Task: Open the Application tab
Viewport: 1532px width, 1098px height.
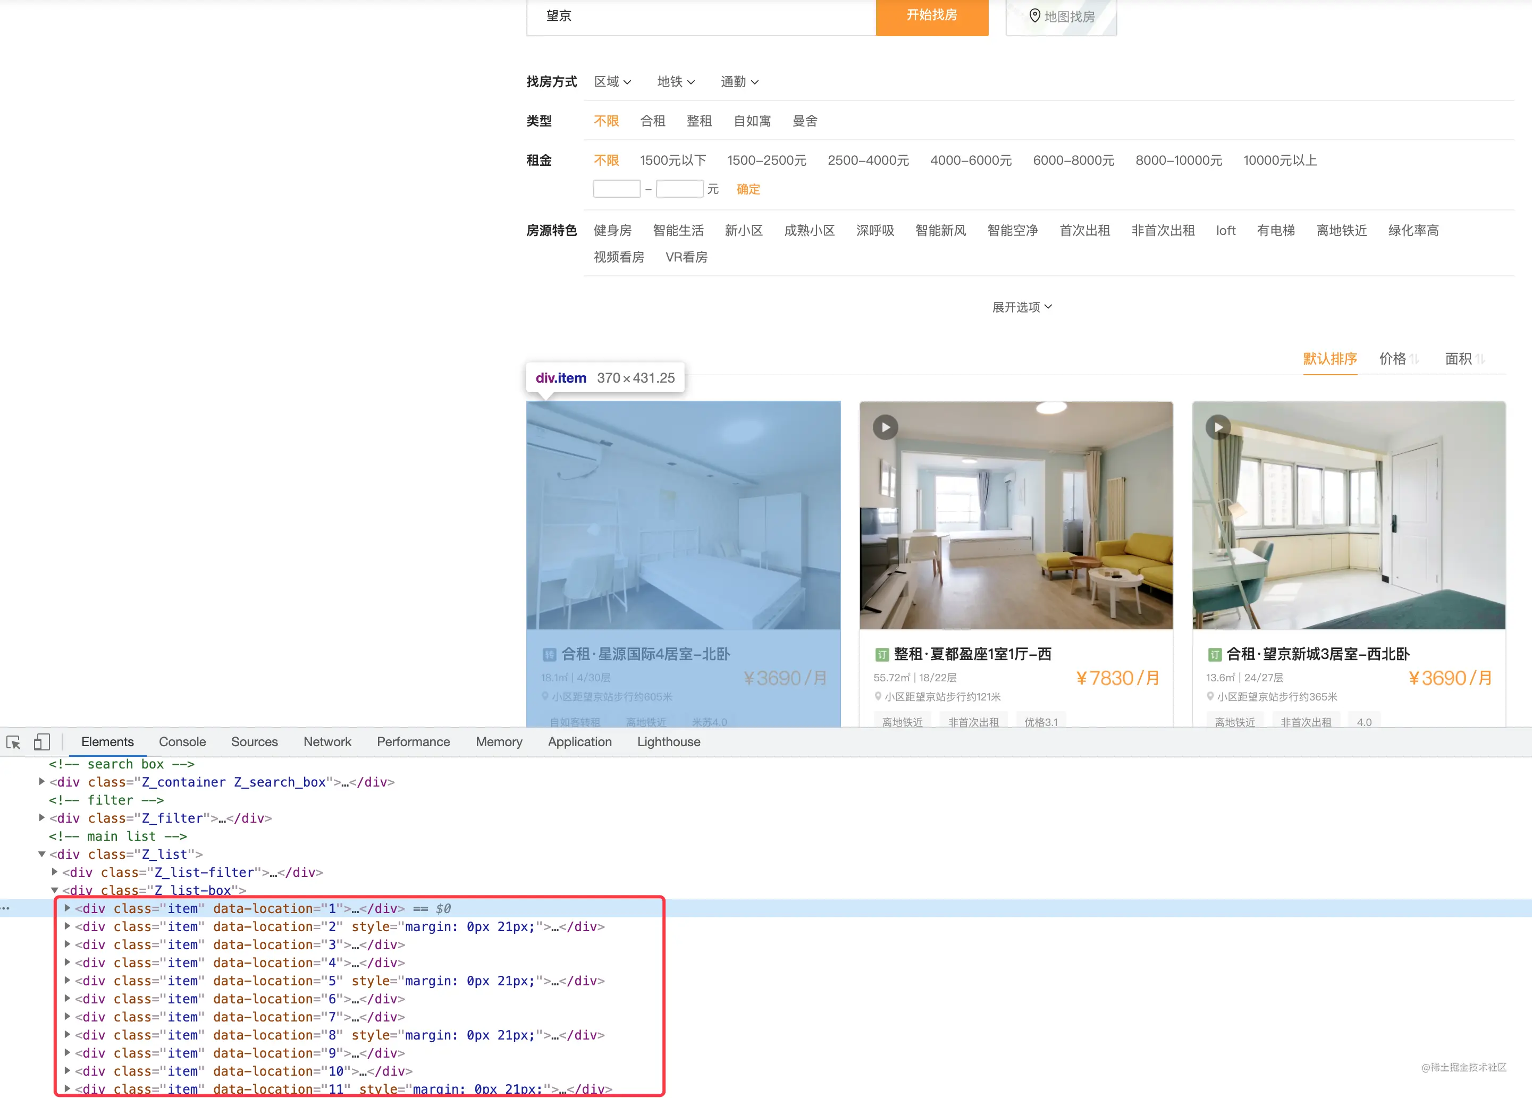Action: click(580, 742)
